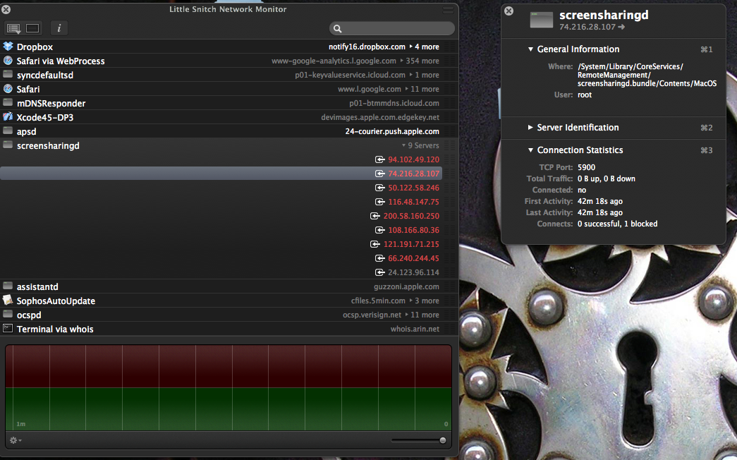
Task: Collapse the Connection Statistics section
Action: [530, 150]
